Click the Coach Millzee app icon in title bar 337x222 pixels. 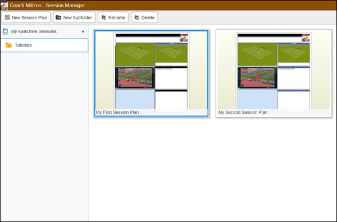coord(4,5)
